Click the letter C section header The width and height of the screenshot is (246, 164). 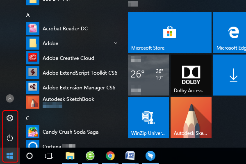(28, 118)
